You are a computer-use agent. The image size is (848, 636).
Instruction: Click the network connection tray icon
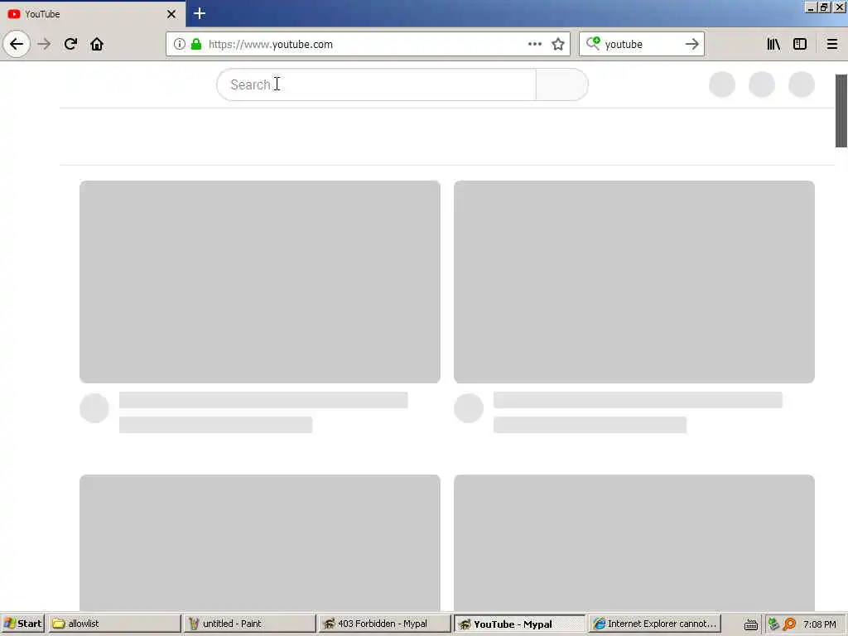(x=773, y=624)
